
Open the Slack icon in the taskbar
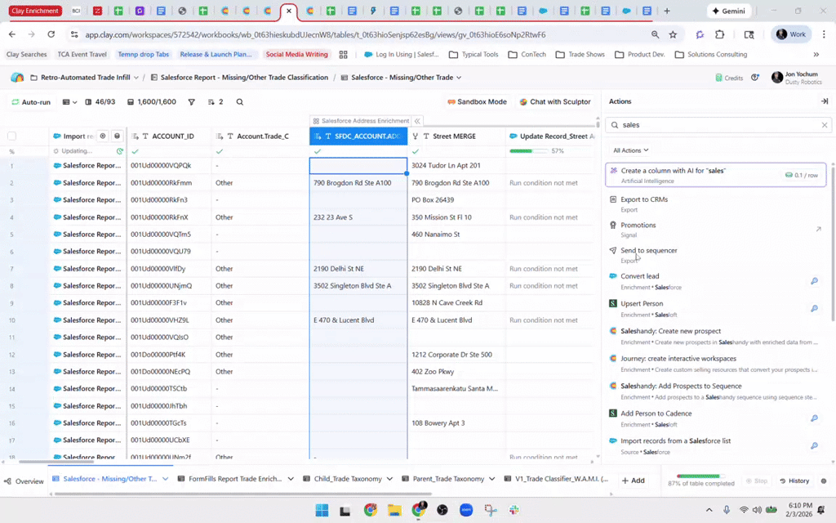point(514,510)
